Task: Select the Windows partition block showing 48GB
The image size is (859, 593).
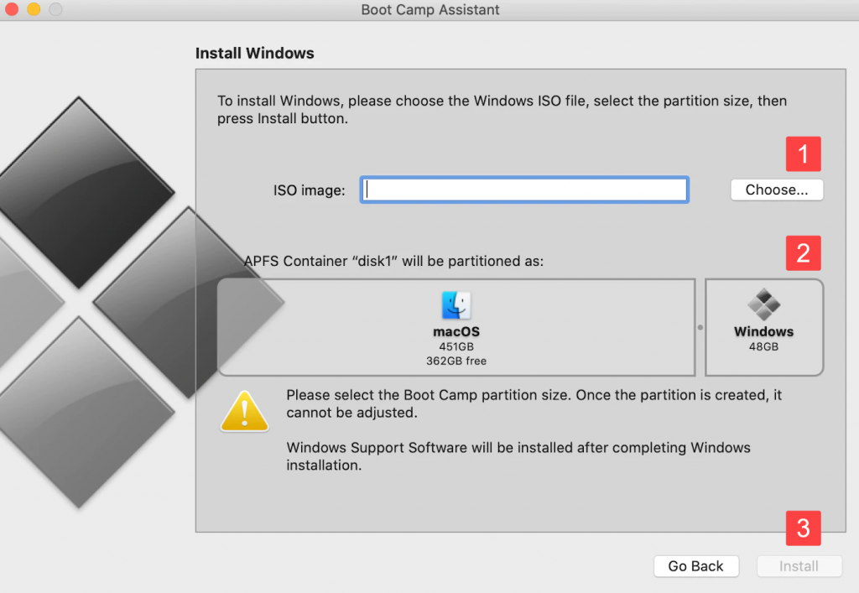Action: 763,327
